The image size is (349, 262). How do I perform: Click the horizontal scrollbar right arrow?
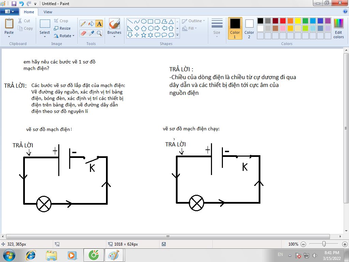[x=340, y=236]
